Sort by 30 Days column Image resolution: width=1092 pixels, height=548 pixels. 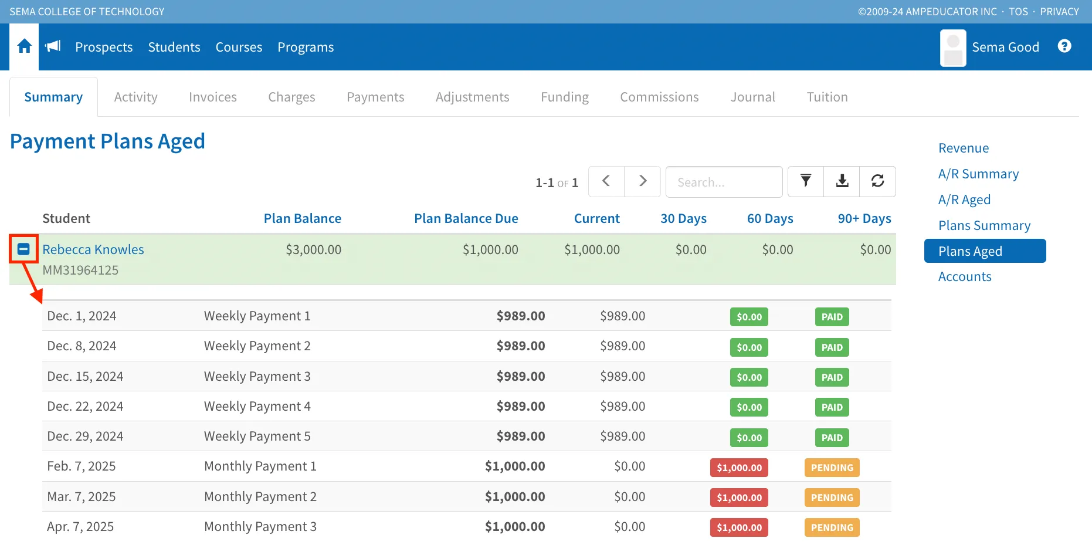(x=684, y=218)
